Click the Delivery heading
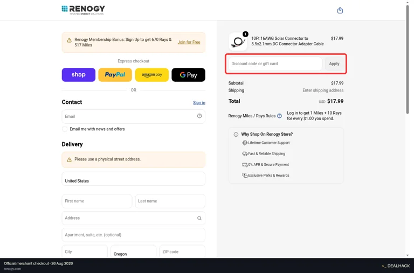Screen dimensions: 414x273 (72, 144)
